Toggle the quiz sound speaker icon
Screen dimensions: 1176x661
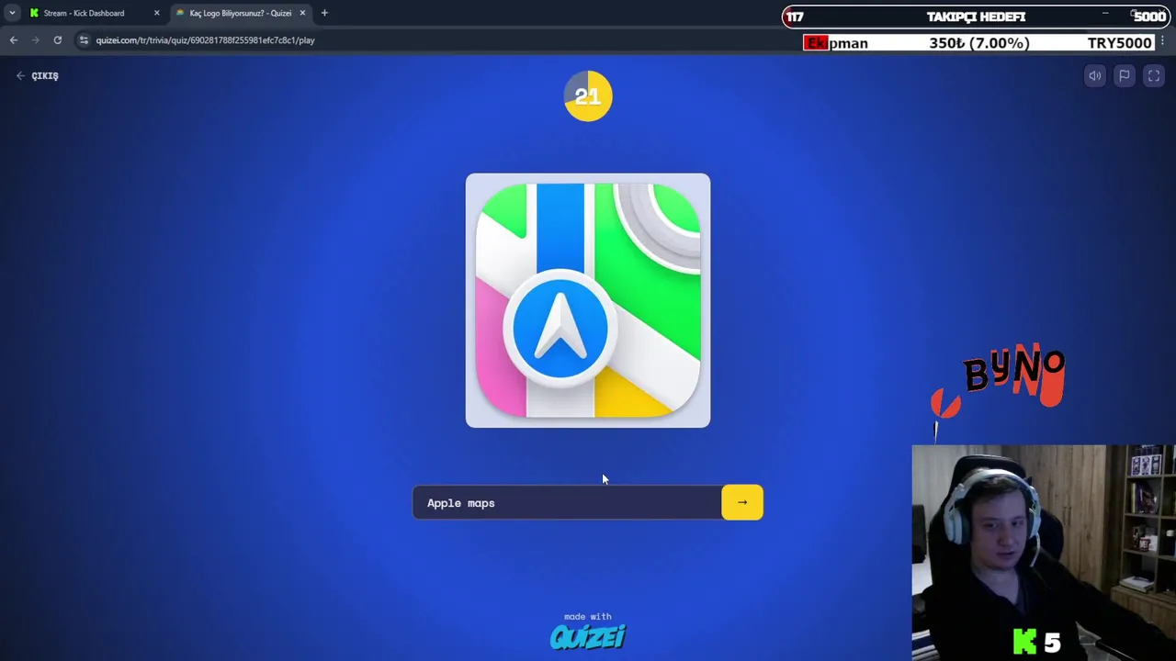(1094, 76)
